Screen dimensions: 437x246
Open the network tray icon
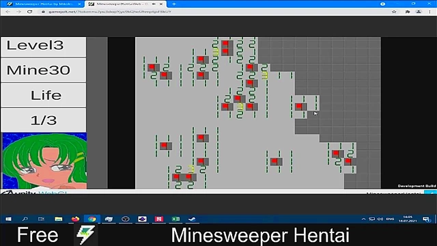371,219
